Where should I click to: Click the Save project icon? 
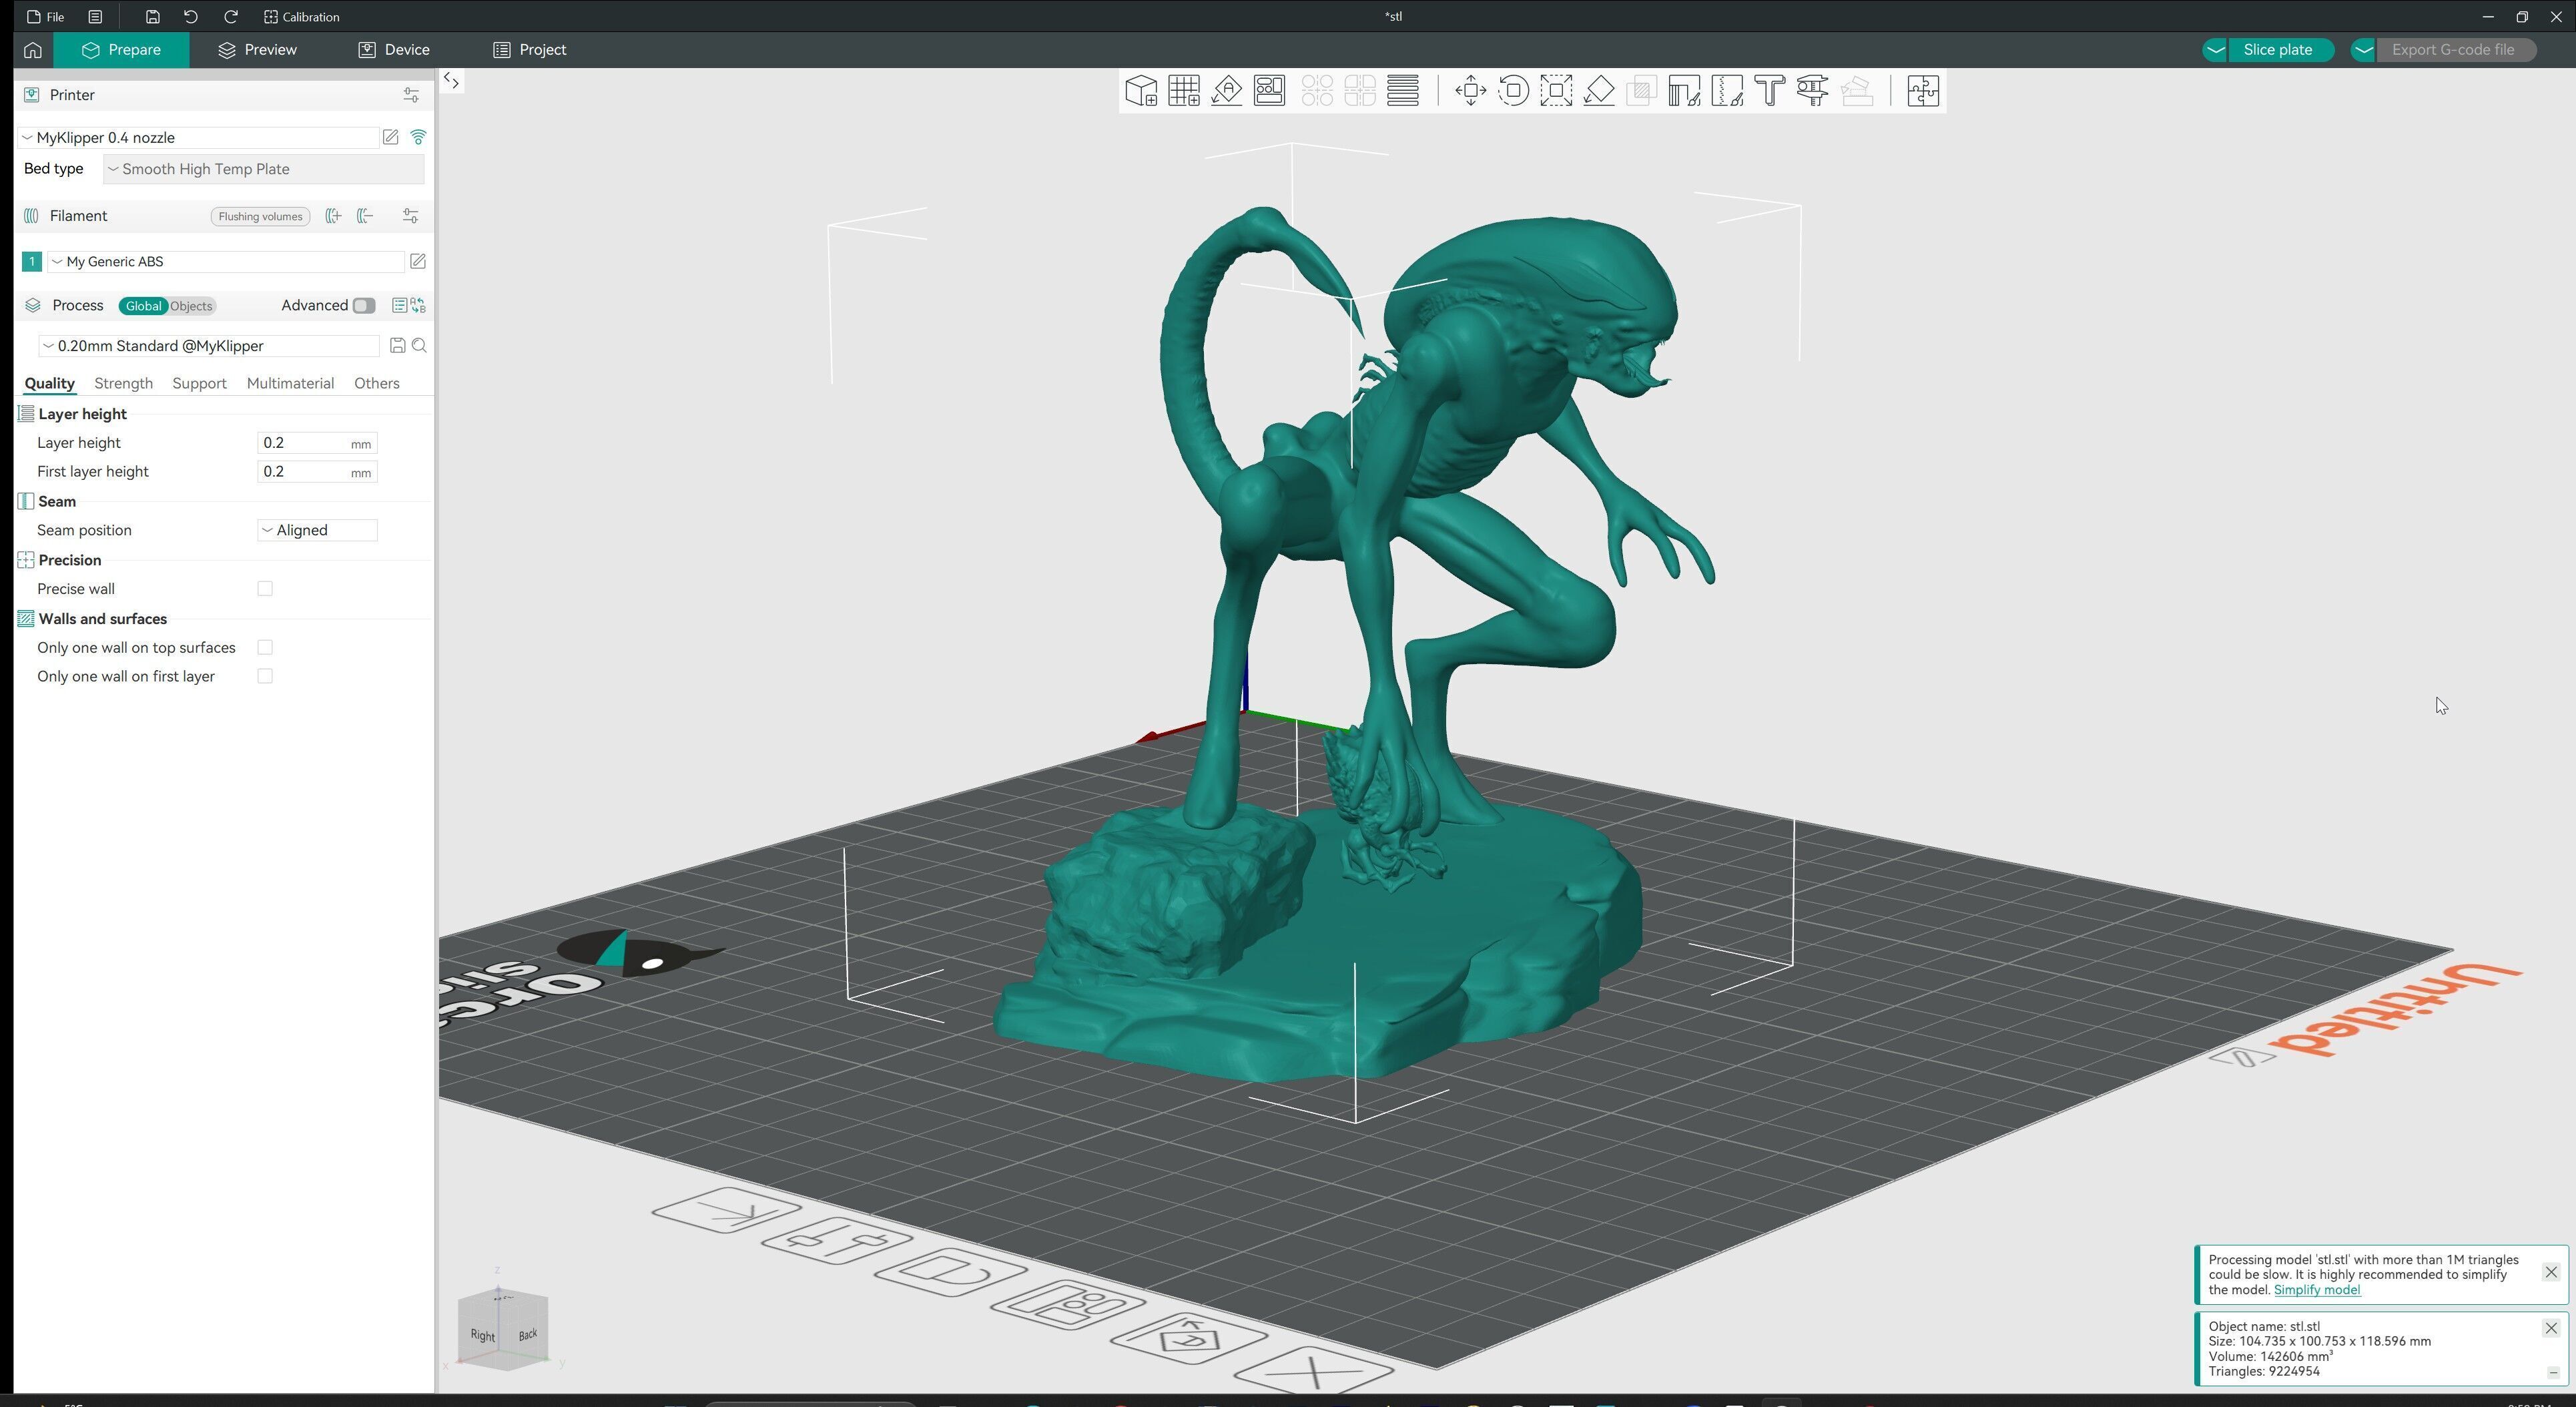tap(152, 17)
